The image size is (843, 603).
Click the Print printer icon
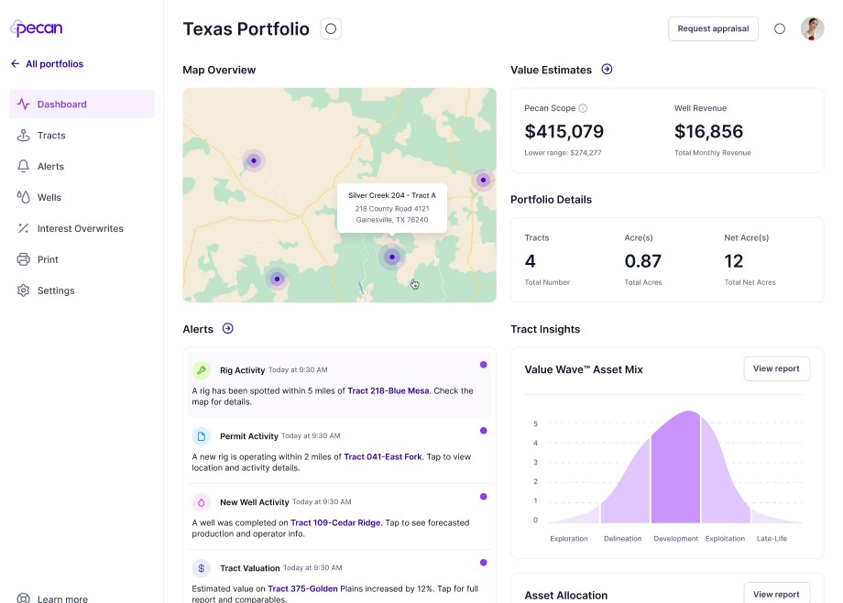point(23,259)
